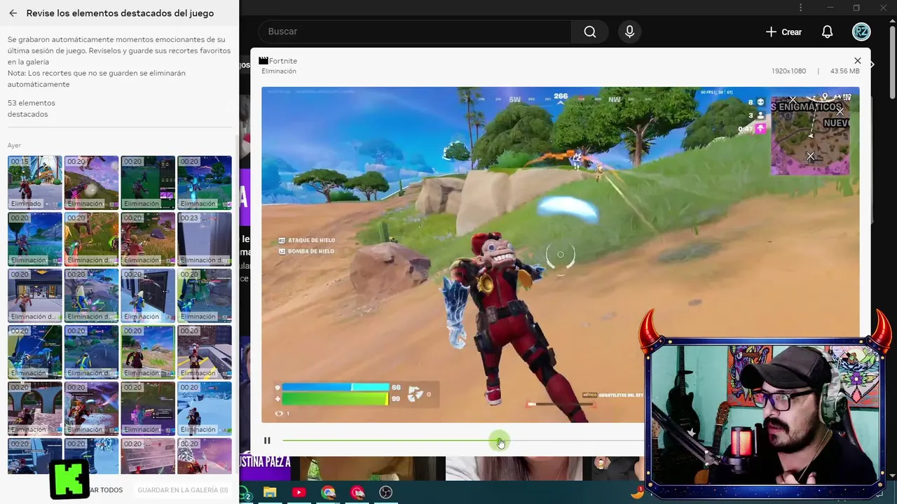Open the Crear menu
Image resolution: width=897 pixels, height=504 pixels.
click(783, 31)
